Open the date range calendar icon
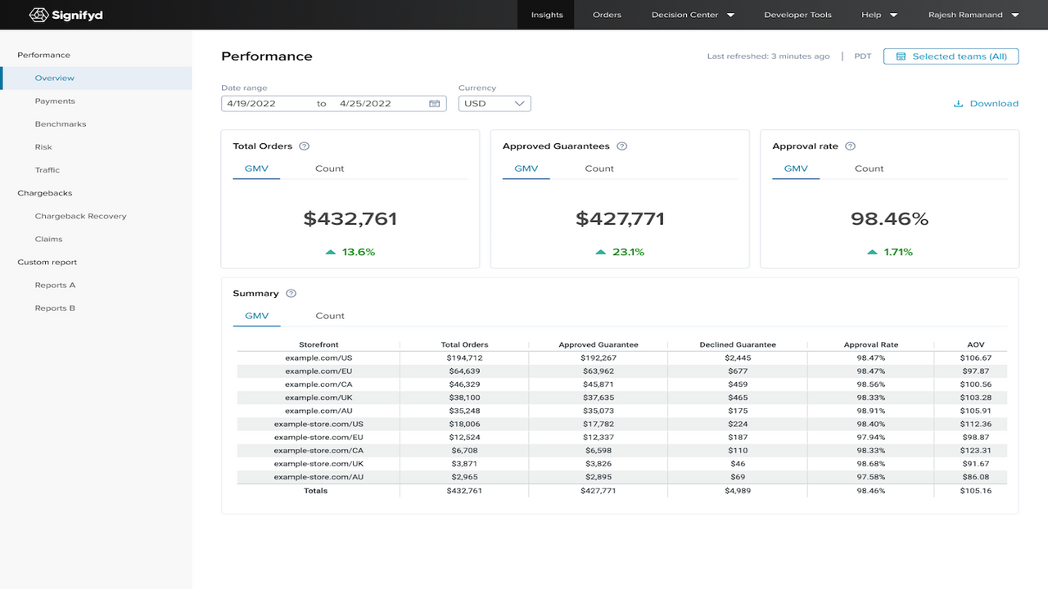Viewport: 1048px width, 589px height. coord(435,104)
